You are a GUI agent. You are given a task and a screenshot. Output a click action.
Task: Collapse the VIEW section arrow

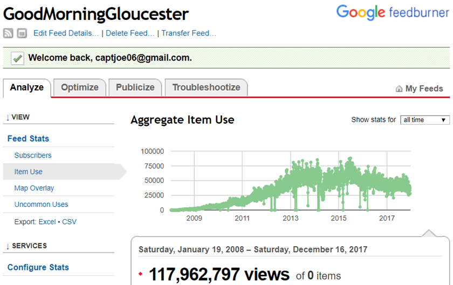click(7, 117)
